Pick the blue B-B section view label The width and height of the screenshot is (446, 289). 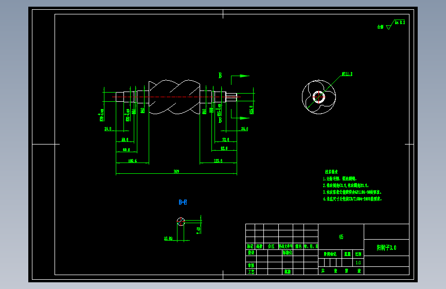(x=183, y=202)
